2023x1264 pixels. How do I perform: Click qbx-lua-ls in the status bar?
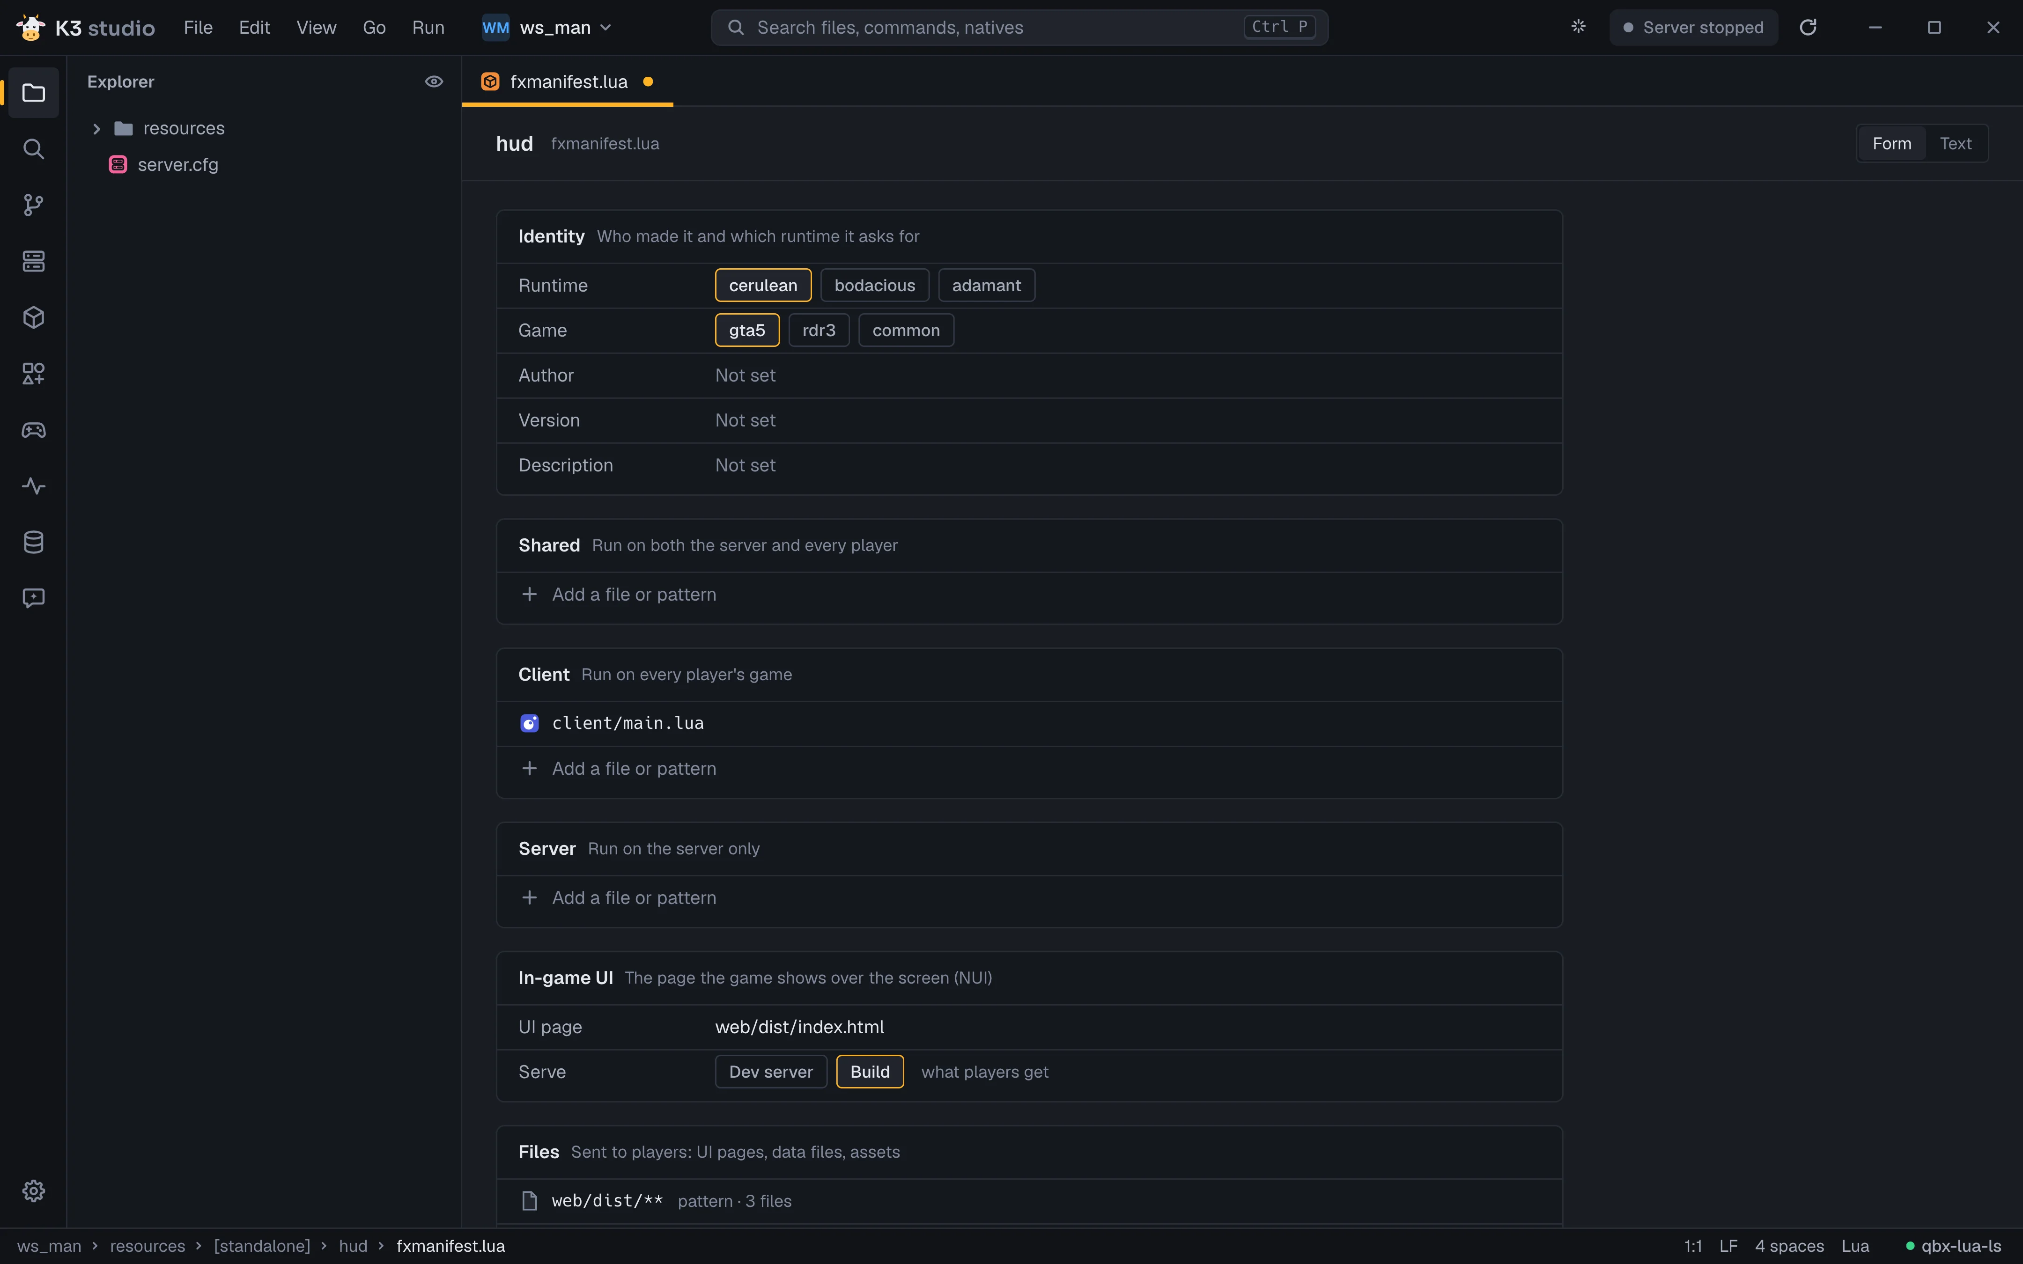point(1954,1246)
